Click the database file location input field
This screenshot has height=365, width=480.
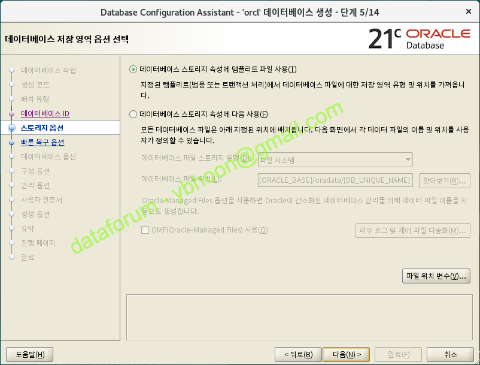[x=335, y=180]
